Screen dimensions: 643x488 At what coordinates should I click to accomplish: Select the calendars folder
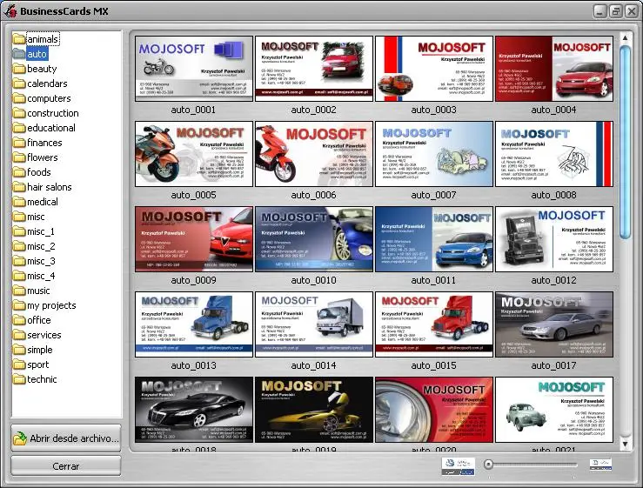(x=40, y=84)
